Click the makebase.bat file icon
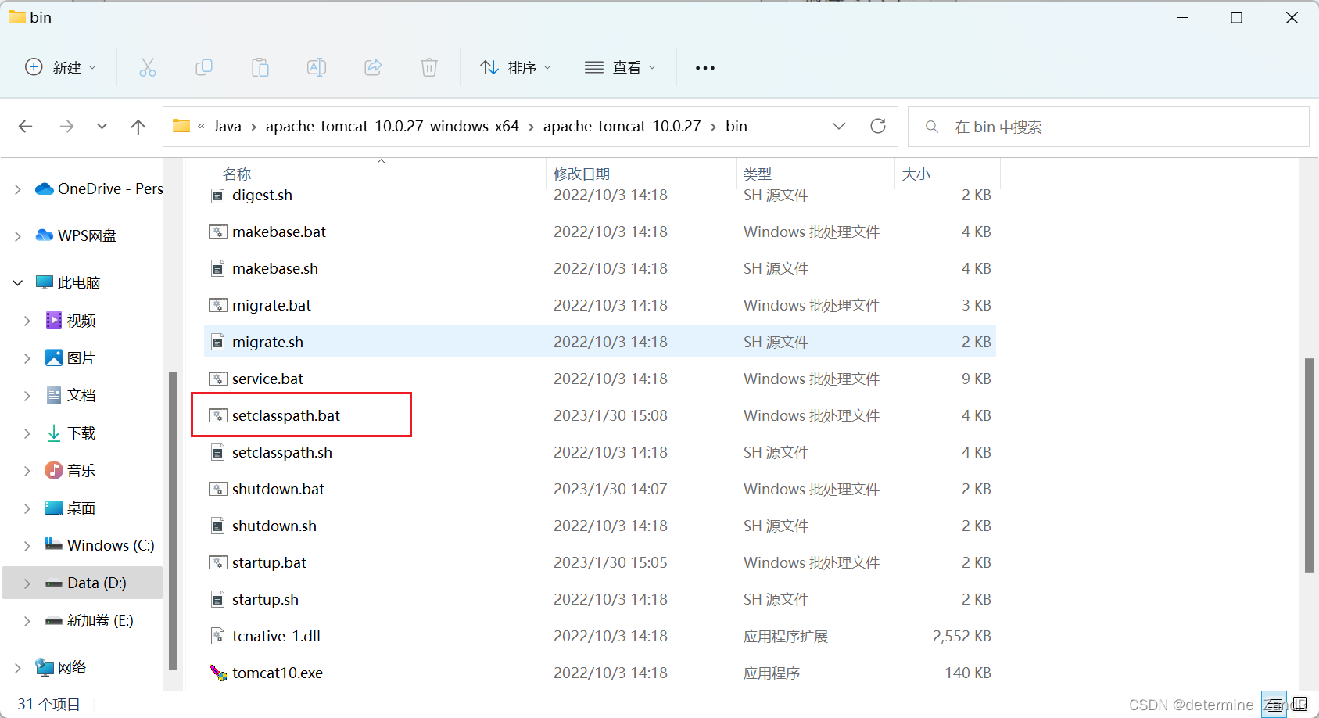 click(218, 232)
